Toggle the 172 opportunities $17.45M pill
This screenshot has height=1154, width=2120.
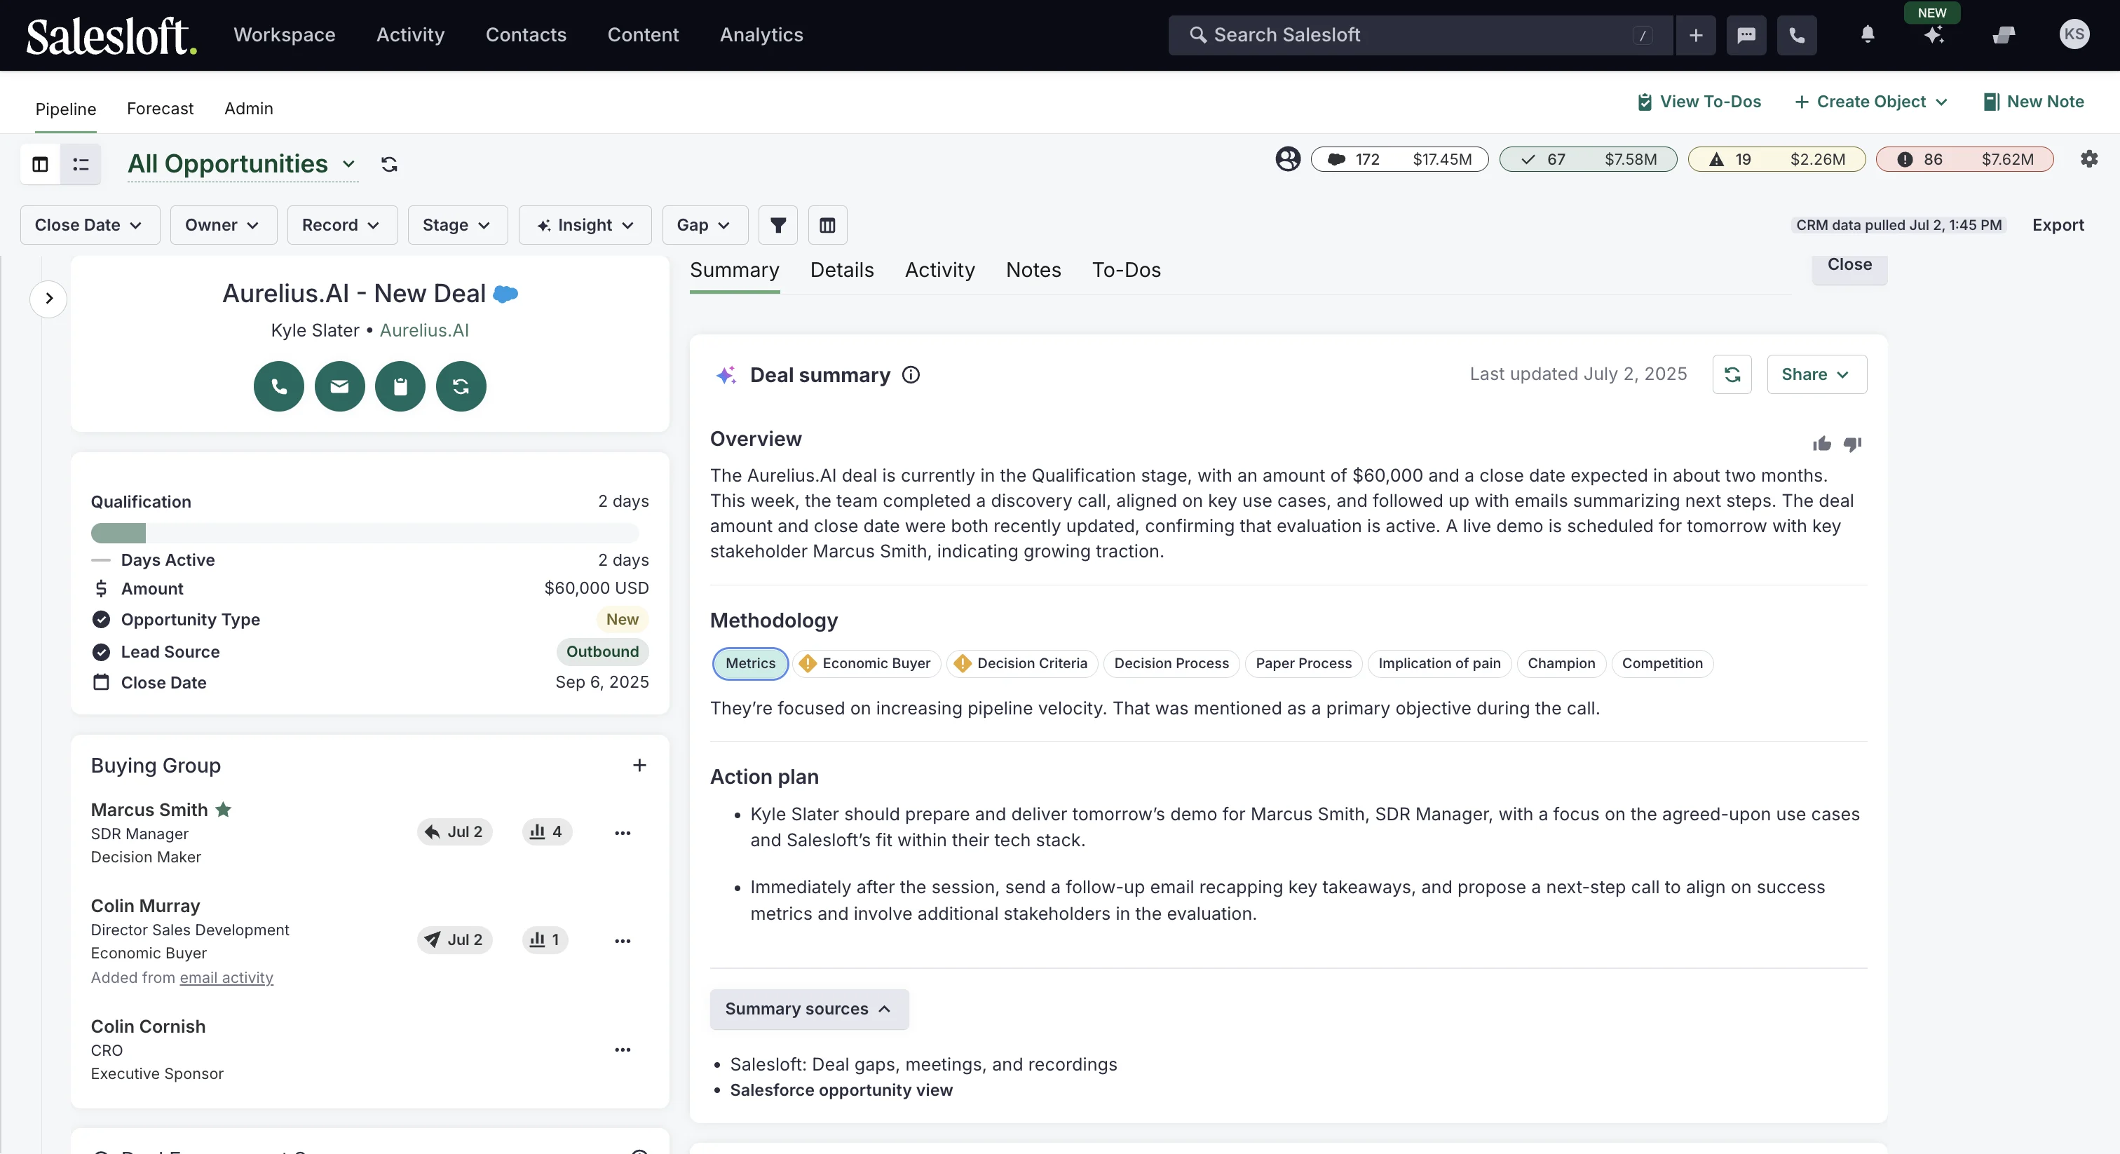1399,159
